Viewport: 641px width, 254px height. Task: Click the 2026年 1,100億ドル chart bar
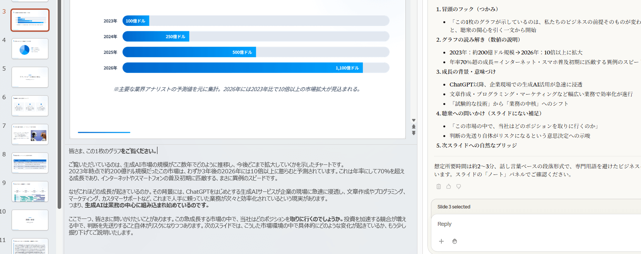coord(243,68)
